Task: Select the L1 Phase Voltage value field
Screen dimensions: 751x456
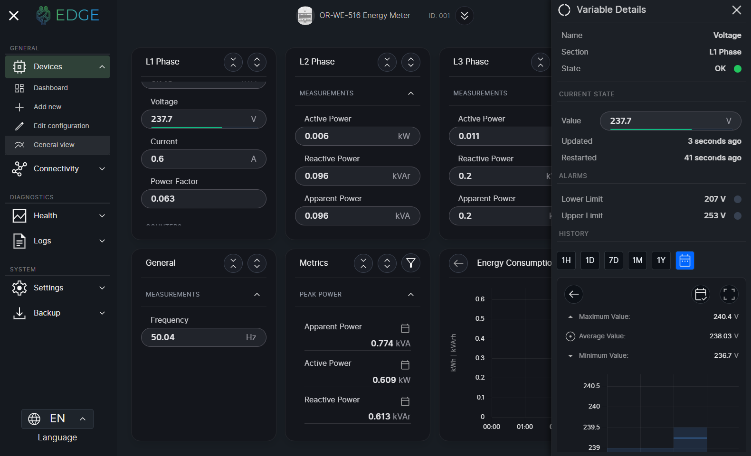Action: 204,119
